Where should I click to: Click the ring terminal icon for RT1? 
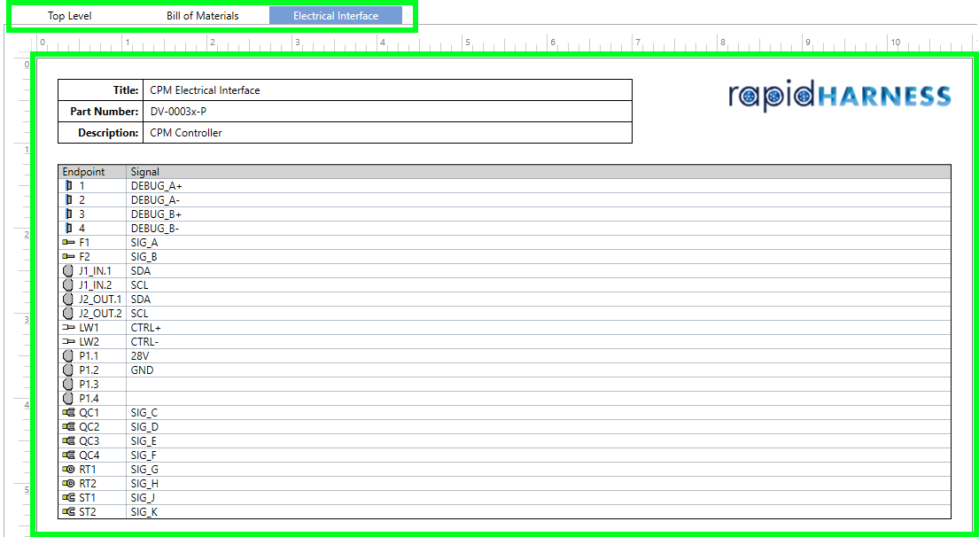click(68, 470)
